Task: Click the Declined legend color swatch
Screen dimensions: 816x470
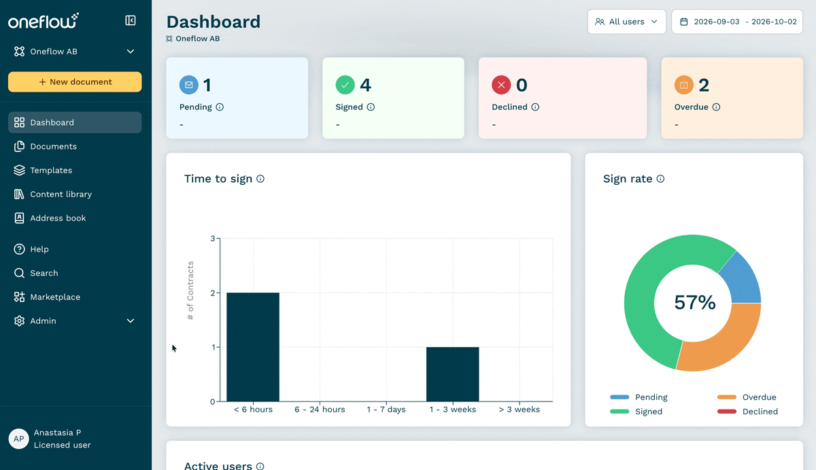Action: pos(727,412)
